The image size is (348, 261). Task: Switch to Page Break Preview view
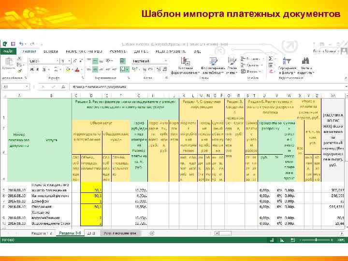(292, 240)
